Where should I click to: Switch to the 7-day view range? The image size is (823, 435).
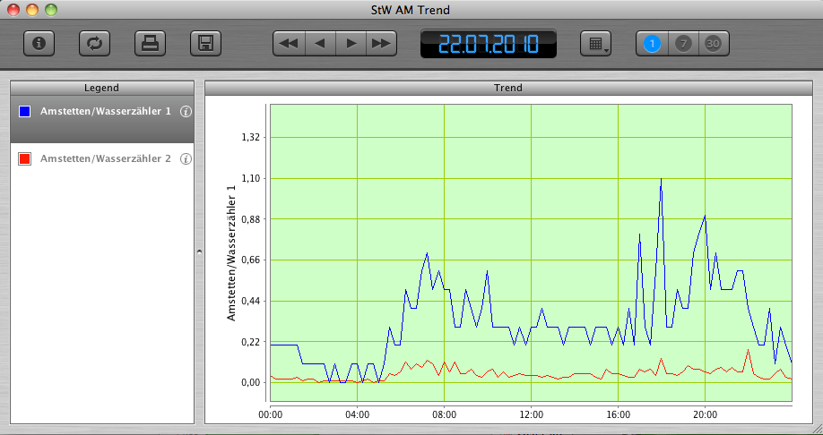coord(683,43)
